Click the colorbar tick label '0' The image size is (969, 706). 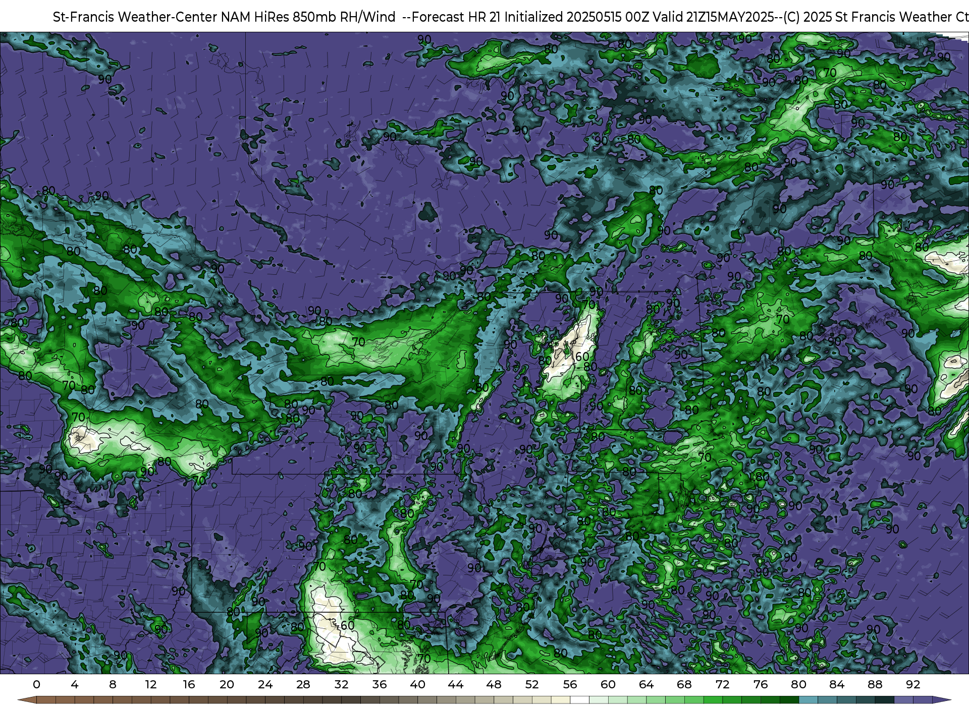[x=36, y=685]
